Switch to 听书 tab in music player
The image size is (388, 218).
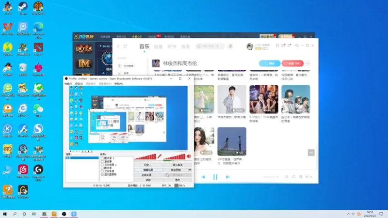click(x=172, y=47)
